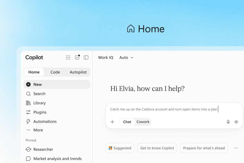The width and height of the screenshot is (244, 163).
Task: Click the Market analysis chat bubble icon
Action: 28,159
